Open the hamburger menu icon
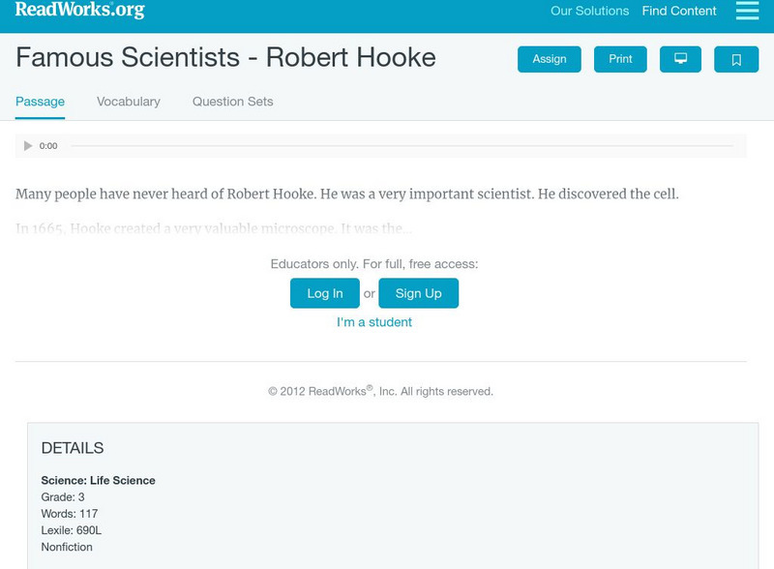The width and height of the screenshot is (774, 569). (747, 11)
